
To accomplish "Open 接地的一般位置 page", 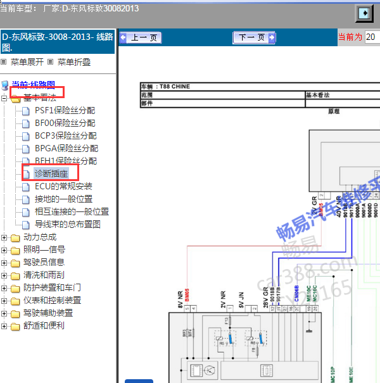I will (x=63, y=199).
